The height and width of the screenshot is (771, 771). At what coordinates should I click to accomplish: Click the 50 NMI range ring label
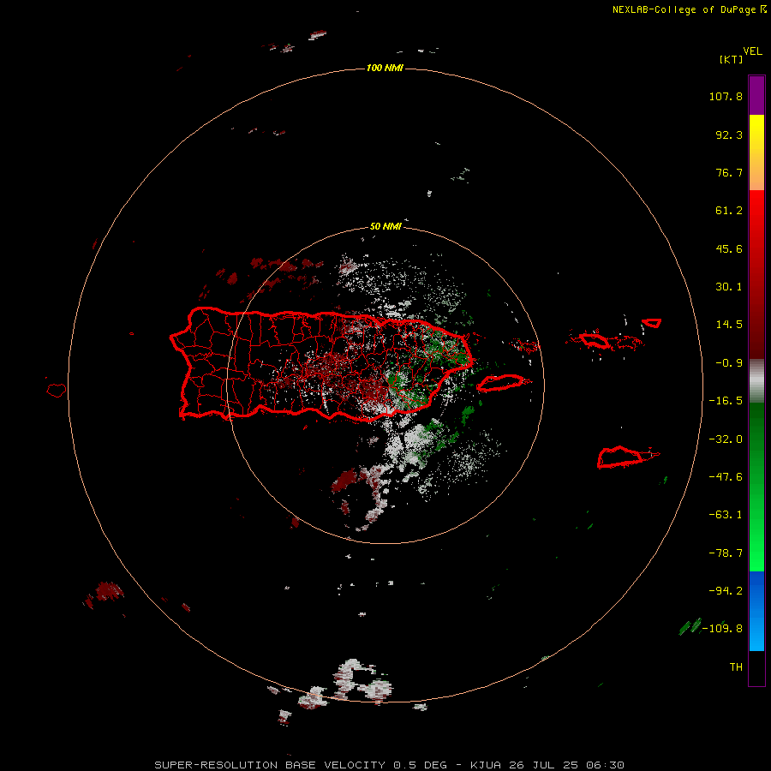click(385, 226)
